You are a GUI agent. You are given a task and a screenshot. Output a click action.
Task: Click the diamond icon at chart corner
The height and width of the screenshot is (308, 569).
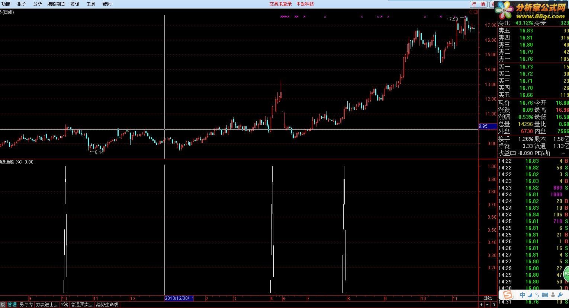coord(471,12)
